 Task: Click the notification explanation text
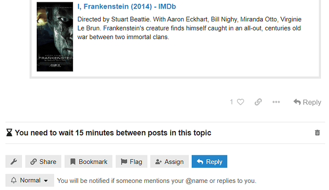tap(156, 180)
